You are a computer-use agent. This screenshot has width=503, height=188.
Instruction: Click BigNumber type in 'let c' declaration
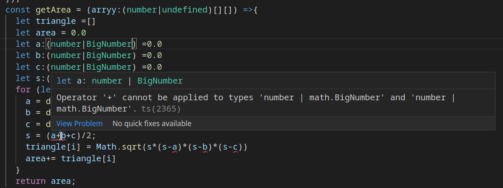[109, 67]
